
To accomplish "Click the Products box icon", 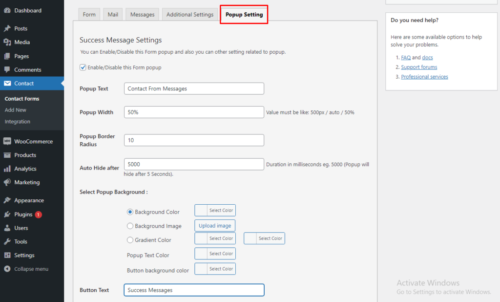I will (x=7, y=155).
